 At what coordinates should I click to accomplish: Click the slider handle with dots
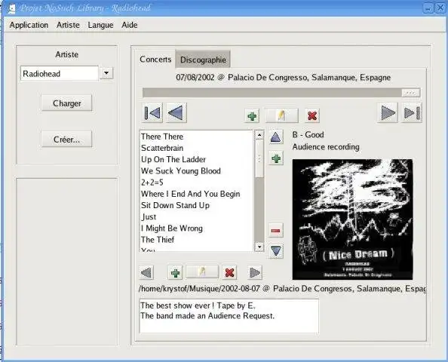tap(411, 93)
